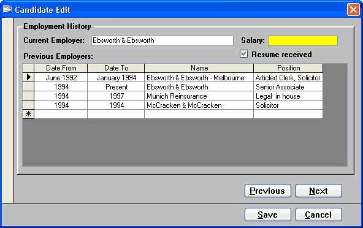363x228 pixels.
Task: Click the Candidate Edit form icon in title bar
Action: [7, 9]
